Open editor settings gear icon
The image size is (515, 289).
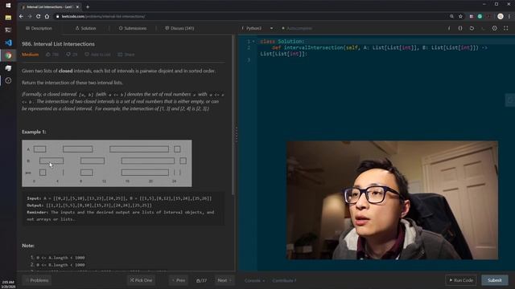[494, 28]
